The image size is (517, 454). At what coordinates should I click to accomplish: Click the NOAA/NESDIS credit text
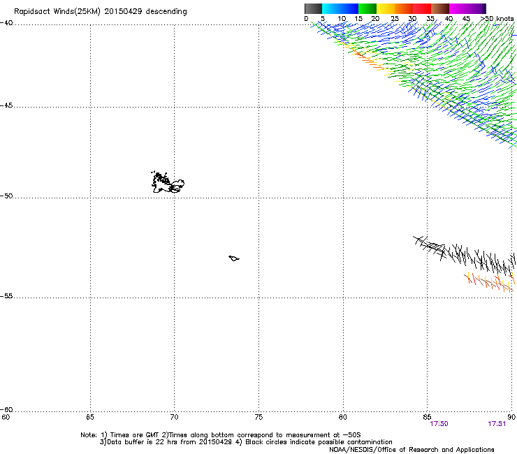412,450
